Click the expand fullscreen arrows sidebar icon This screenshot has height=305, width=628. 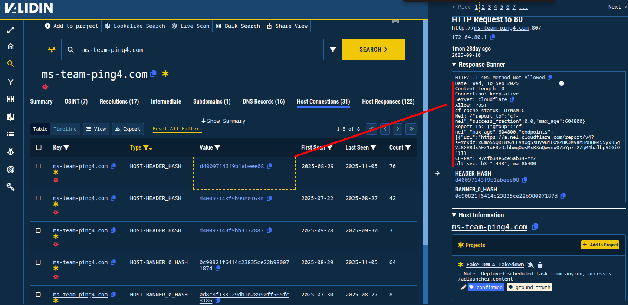tap(11, 30)
